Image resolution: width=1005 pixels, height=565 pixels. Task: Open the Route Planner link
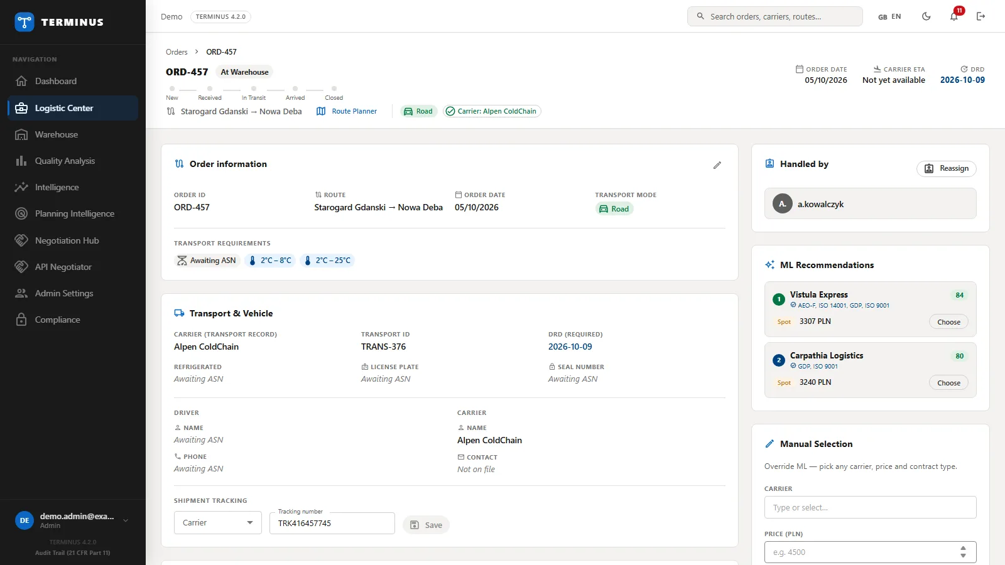(347, 111)
